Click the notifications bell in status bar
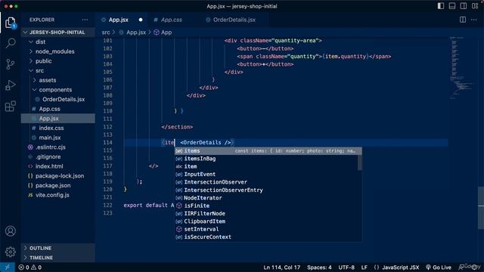This screenshot has height=272, width=484. [474, 267]
